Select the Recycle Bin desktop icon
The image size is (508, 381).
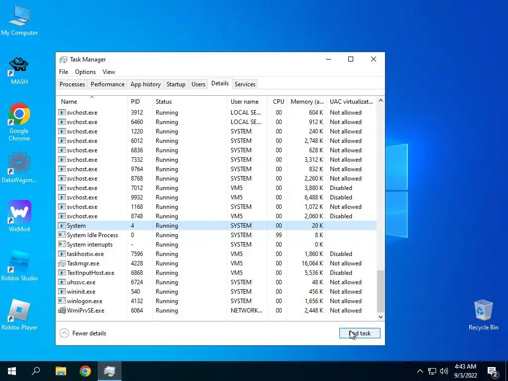(x=483, y=315)
